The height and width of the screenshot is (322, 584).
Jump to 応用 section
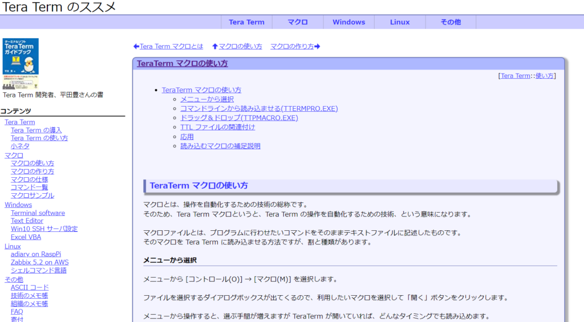click(x=187, y=137)
